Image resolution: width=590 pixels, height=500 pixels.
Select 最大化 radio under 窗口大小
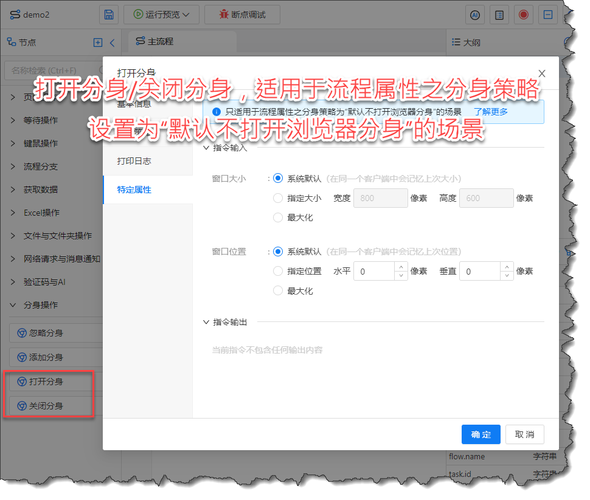278,217
